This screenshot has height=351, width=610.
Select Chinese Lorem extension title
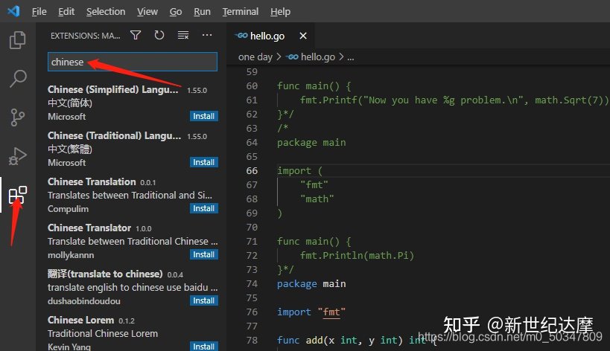(81, 320)
